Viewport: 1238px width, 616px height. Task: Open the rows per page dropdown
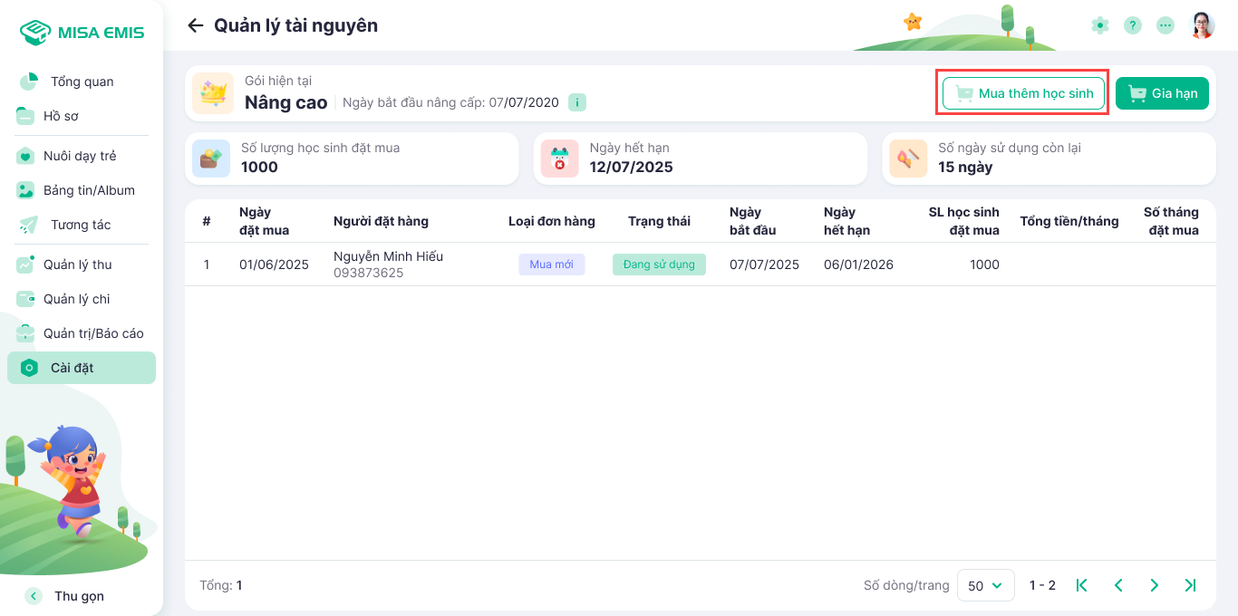coord(985,585)
